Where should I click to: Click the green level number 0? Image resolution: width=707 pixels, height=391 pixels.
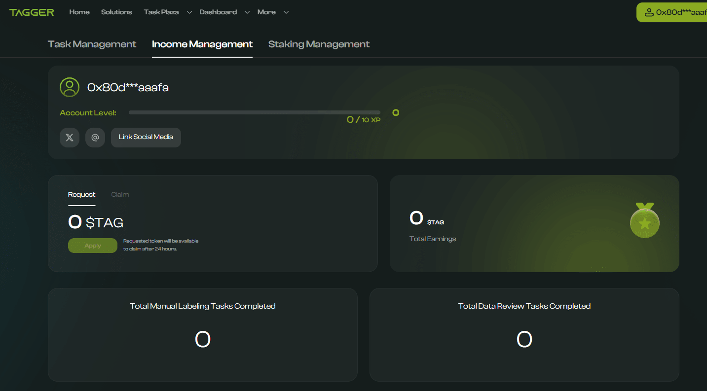396,113
